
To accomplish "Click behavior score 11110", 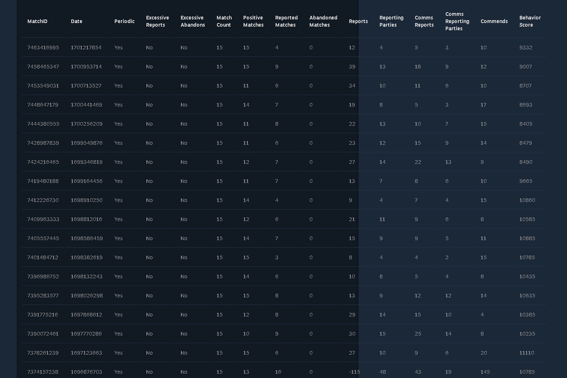I will click(527, 353).
